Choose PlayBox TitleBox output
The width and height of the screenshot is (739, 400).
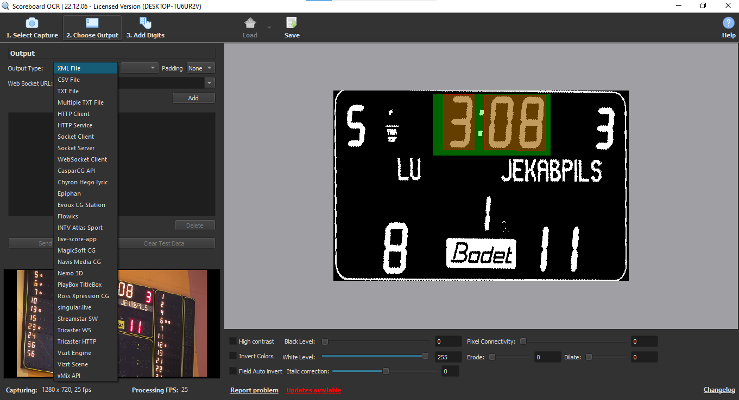(x=85, y=285)
